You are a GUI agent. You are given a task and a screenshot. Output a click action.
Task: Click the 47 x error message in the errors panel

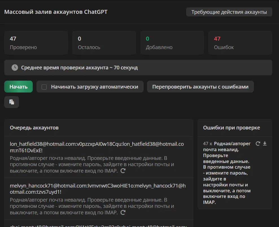coord(227,173)
